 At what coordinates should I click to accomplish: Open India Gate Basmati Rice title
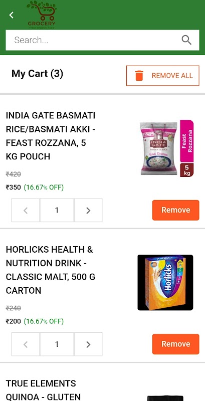coord(51,136)
